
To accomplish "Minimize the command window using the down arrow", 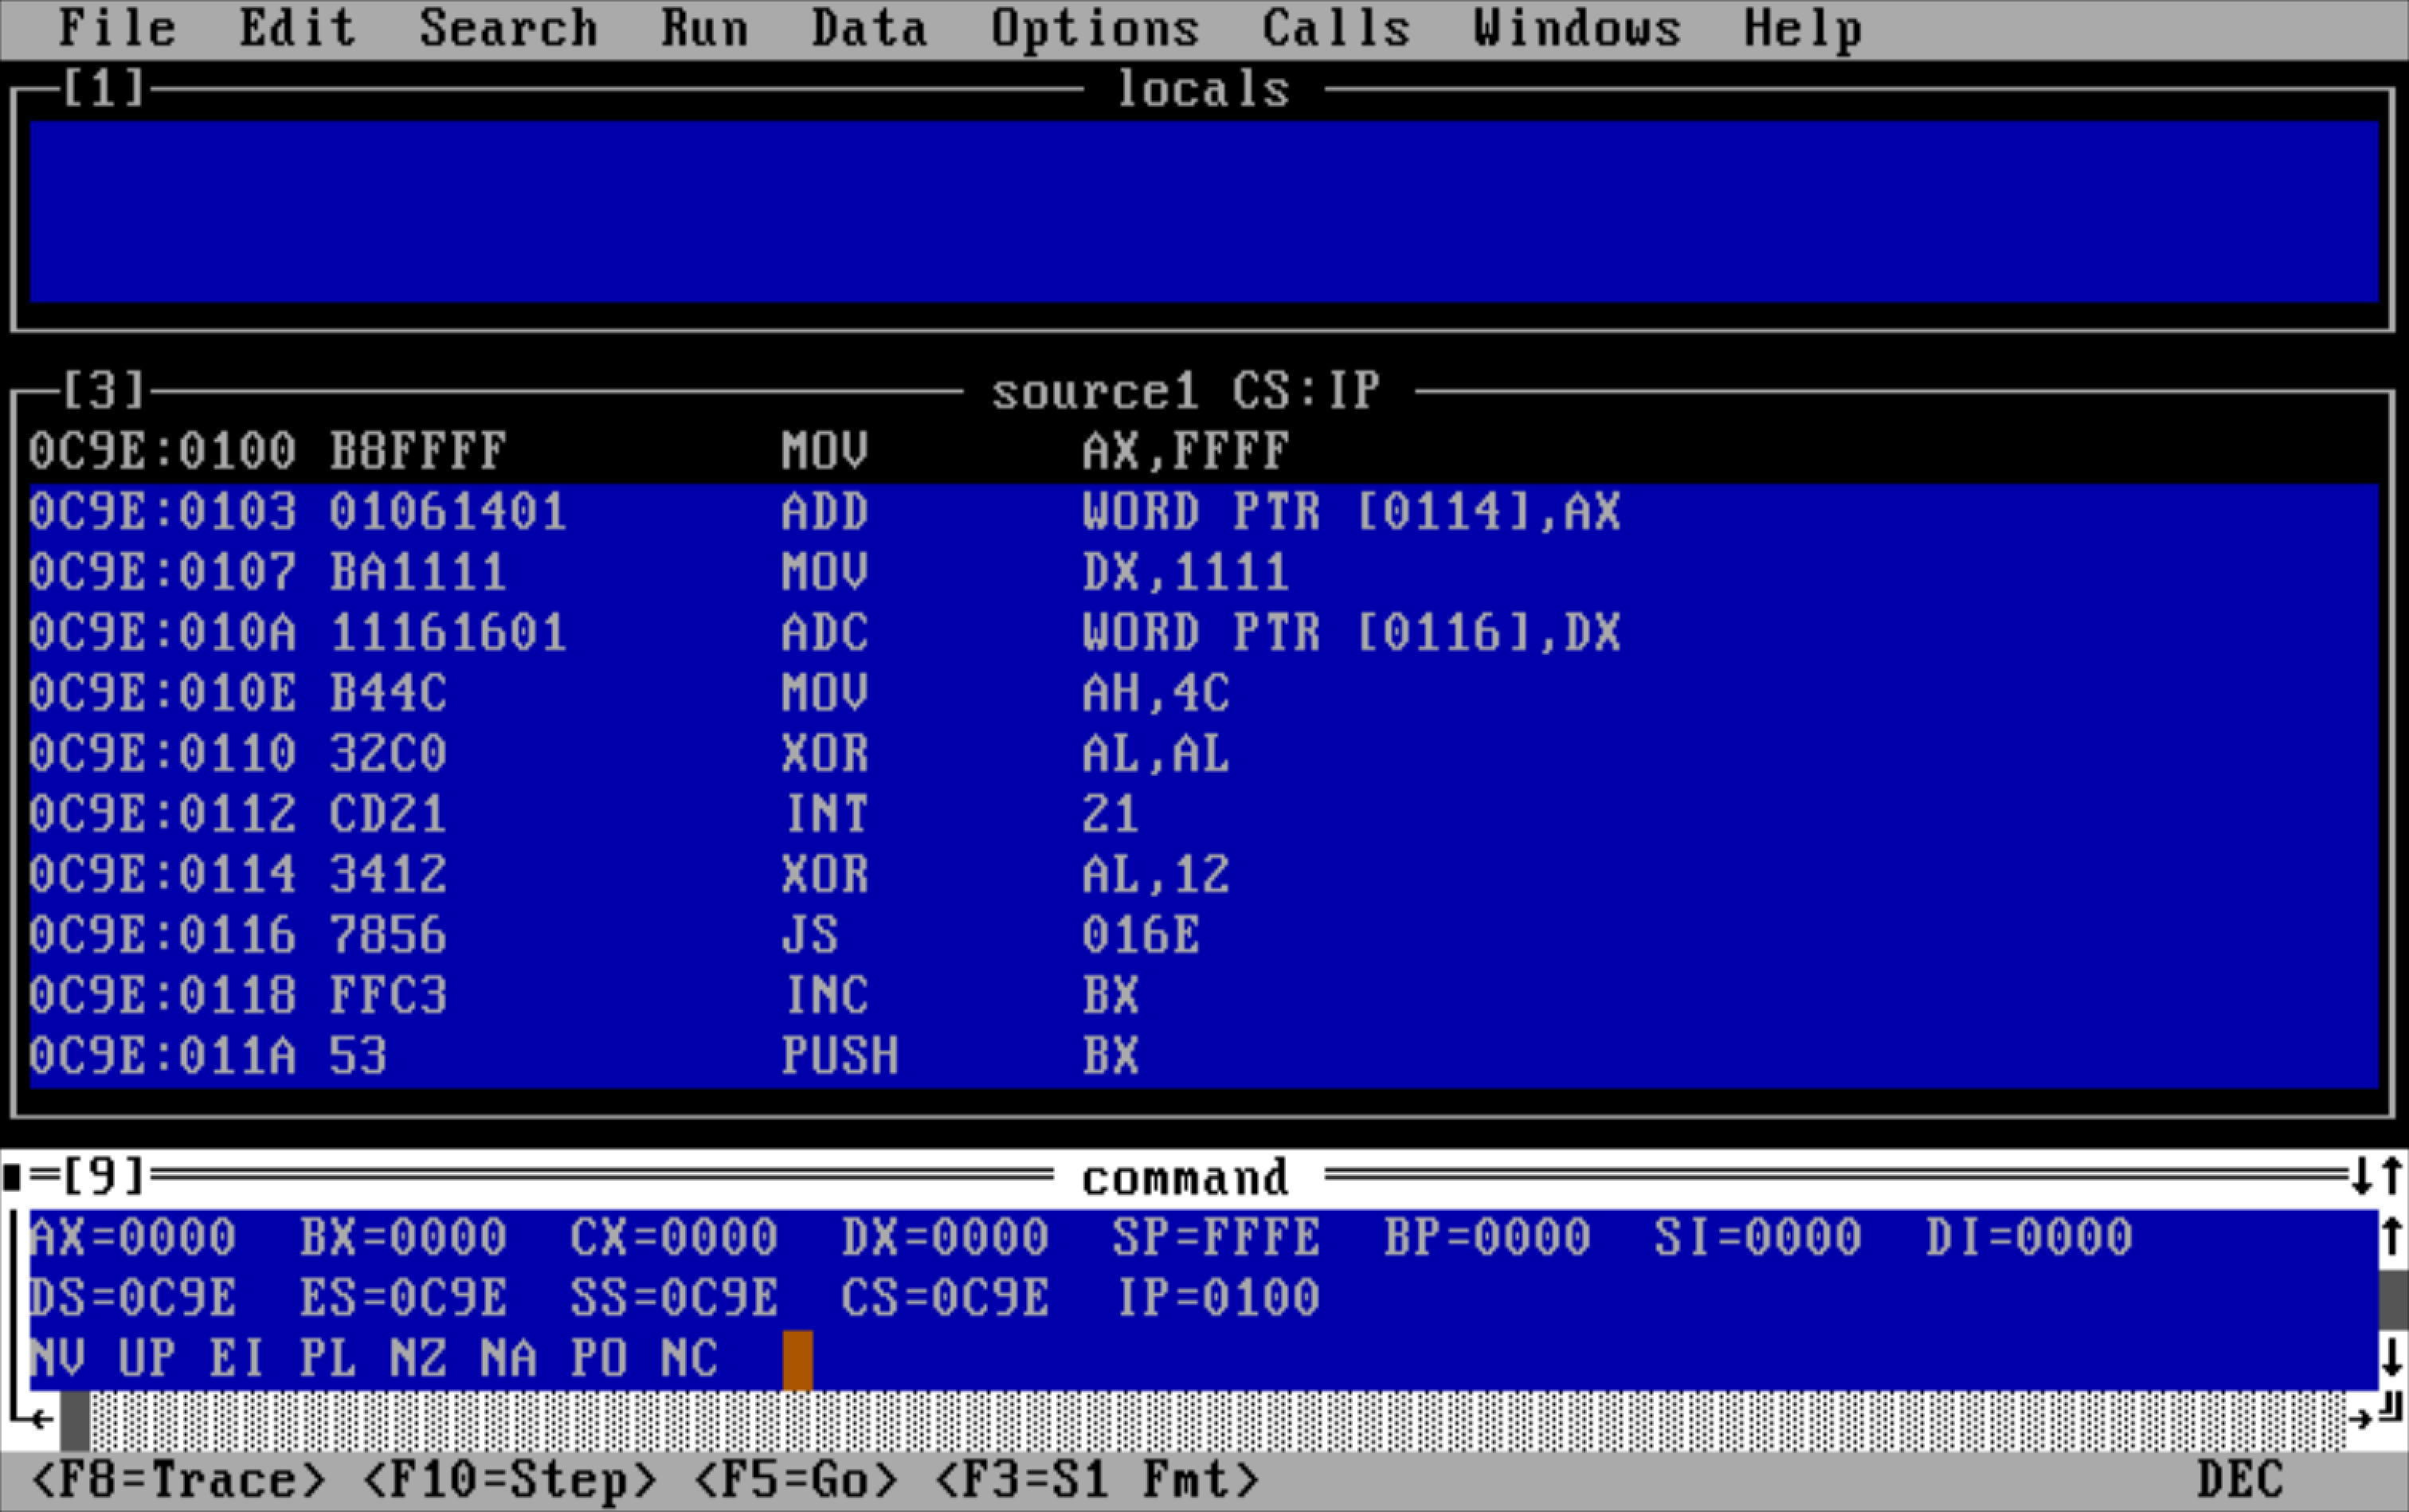I will coord(2362,1176).
